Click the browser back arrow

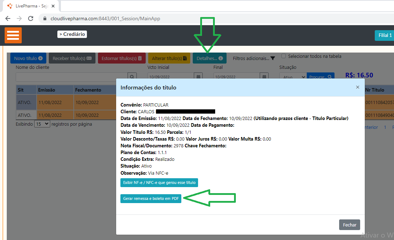(8, 18)
